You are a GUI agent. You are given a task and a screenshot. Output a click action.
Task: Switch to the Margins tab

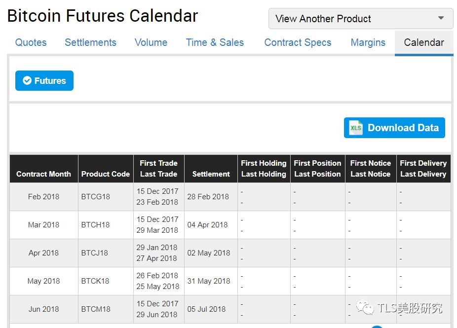point(368,42)
